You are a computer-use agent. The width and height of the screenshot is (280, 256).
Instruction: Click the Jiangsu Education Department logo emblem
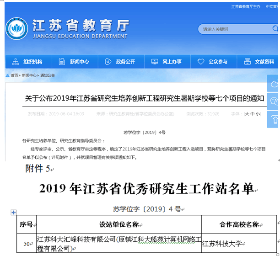[x=16, y=28]
